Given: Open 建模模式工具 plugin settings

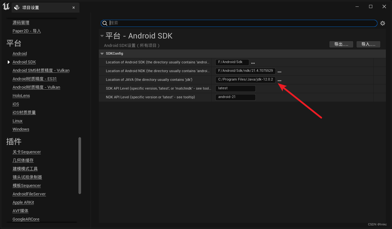Looking at the screenshot, I should [x=25, y=169].
